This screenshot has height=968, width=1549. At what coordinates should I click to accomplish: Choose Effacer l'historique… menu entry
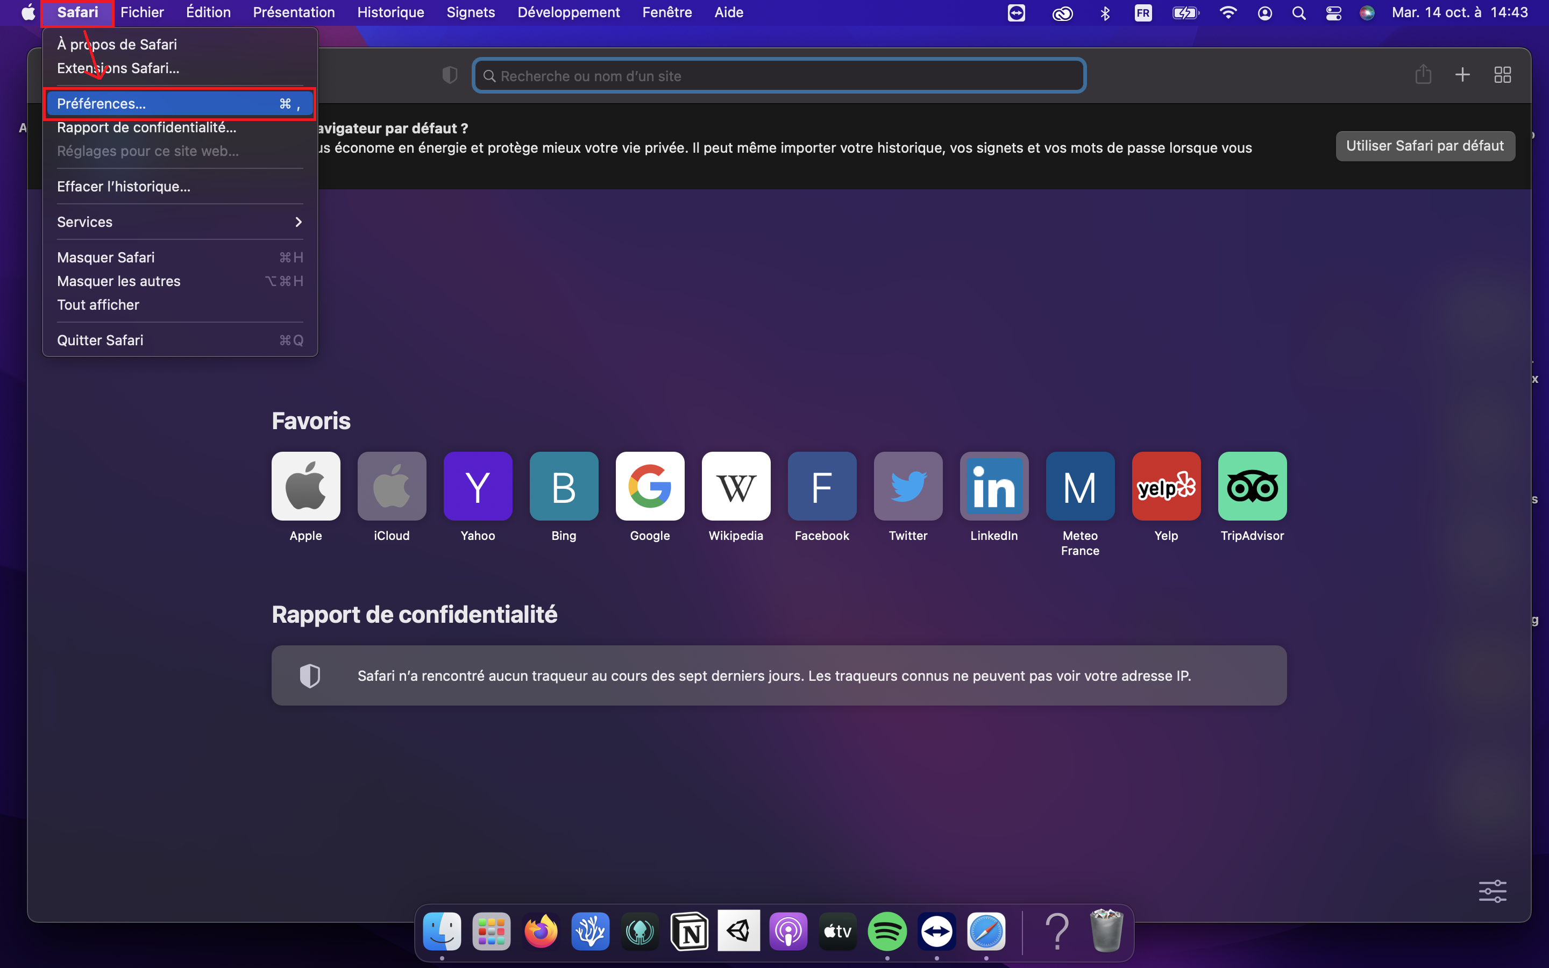[x=124, y=186]
